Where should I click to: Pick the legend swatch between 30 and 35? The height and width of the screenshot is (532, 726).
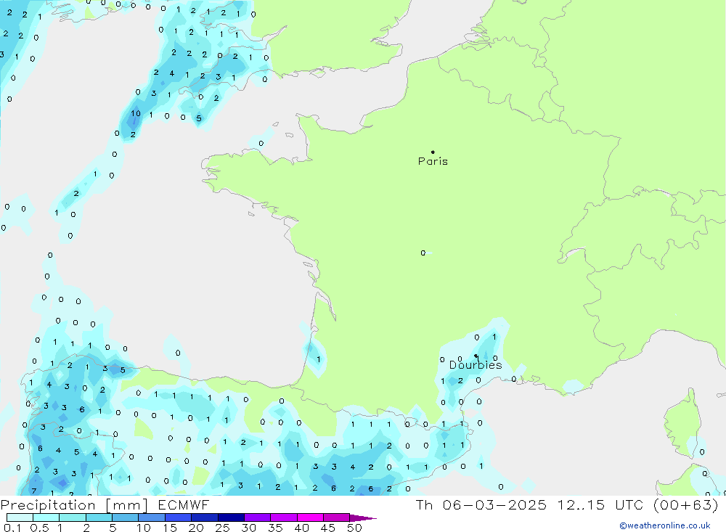click(257, 517)
